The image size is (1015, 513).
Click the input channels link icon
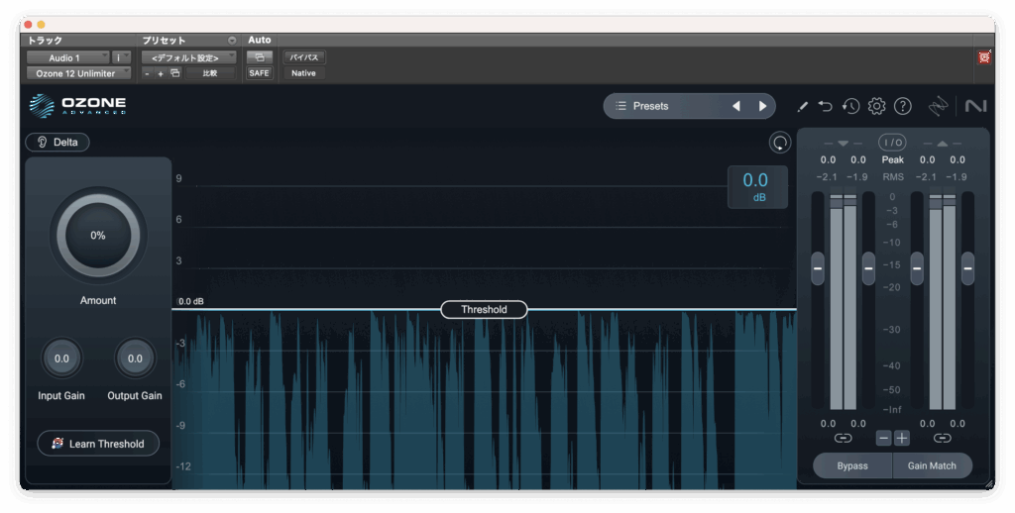pyautogui.click(x=843, y=438)
